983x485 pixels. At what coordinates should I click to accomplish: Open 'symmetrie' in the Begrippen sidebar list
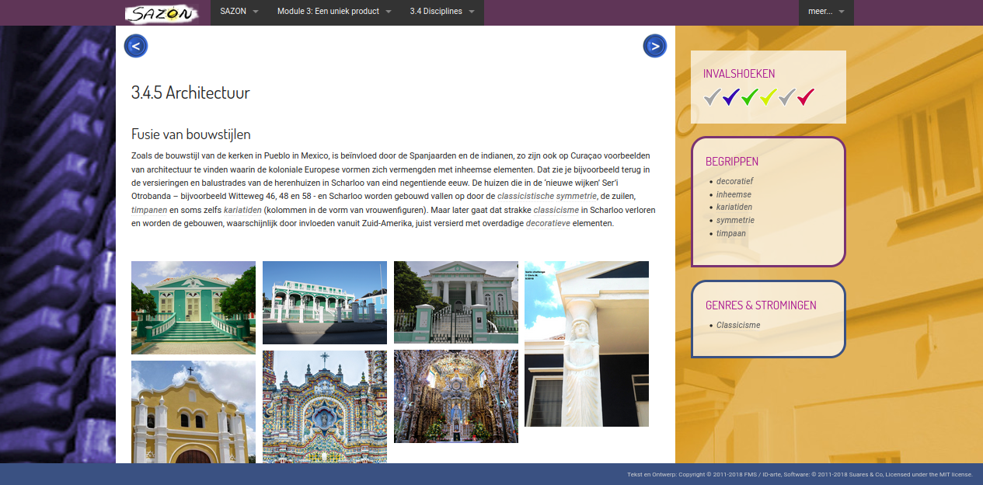click(x=735, y=220)
